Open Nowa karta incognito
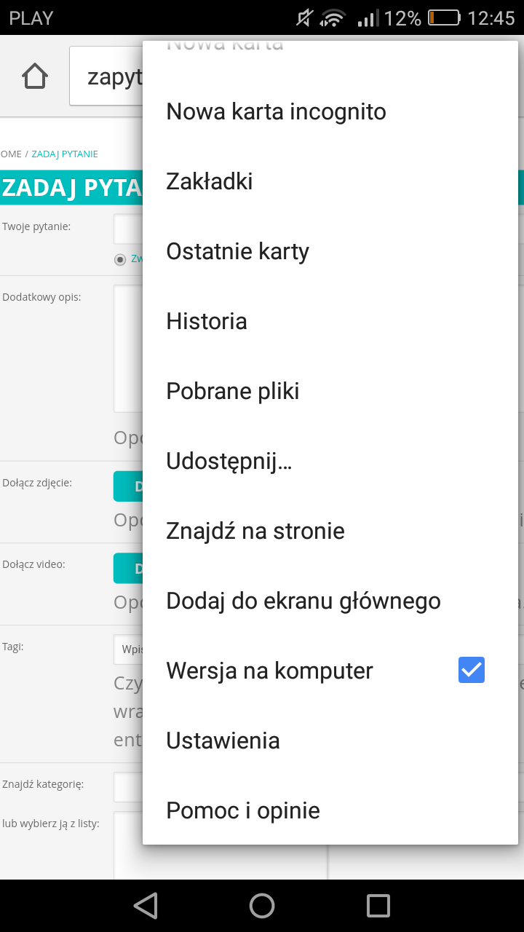524x932 pixels. (x=276, y=112)
